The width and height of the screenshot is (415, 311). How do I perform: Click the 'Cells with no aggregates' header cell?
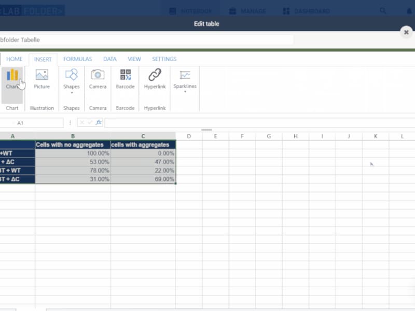[x=73, y=145]
